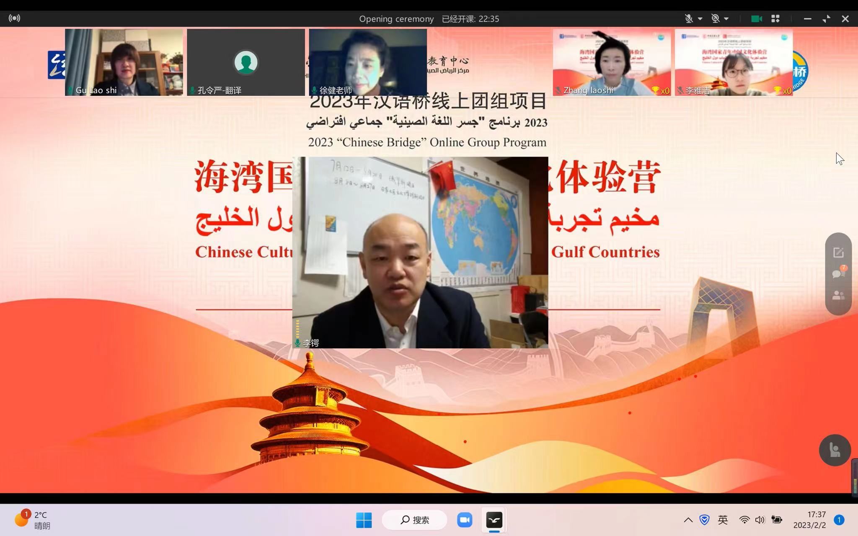Image resolution: width=858 pixels, height=536 pixels.
Task: Open the grid apps tools icon
Action: (x=775, y=18)
